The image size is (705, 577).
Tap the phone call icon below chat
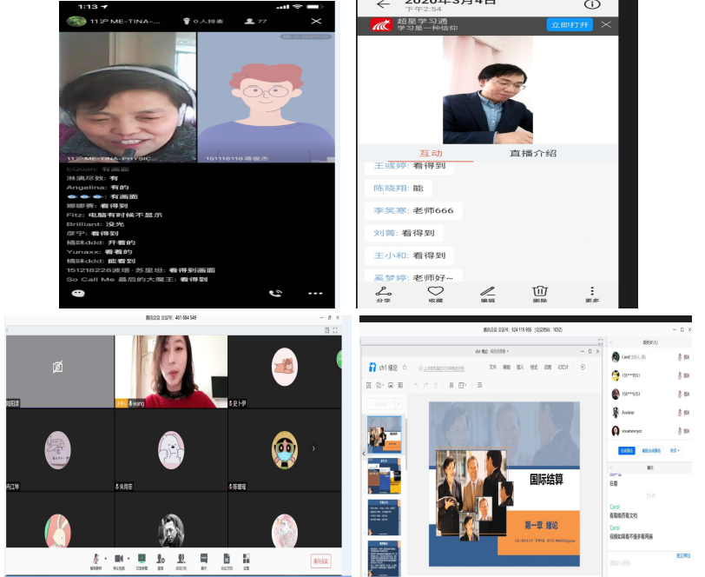point(276,294)
